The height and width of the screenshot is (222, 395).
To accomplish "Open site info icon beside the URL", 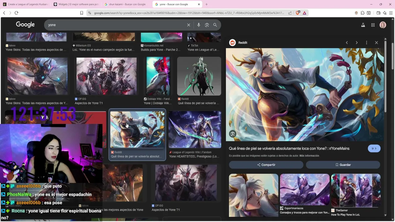I will point(89,13).
